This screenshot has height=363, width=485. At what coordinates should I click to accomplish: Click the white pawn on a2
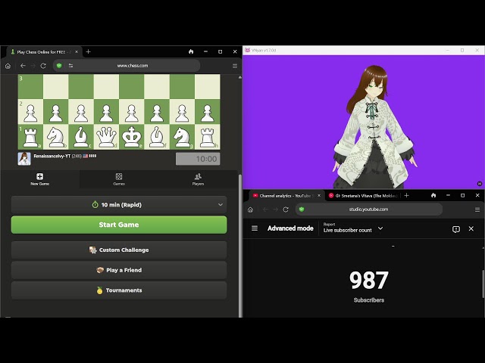coord(30,113)
